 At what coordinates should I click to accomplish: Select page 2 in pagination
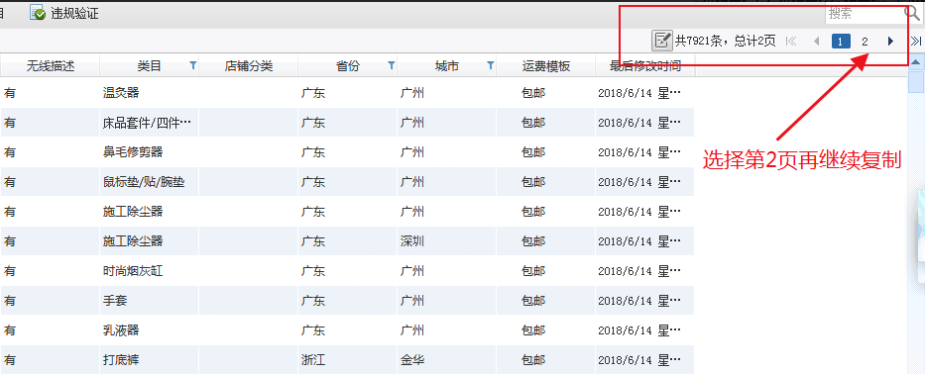865,42
